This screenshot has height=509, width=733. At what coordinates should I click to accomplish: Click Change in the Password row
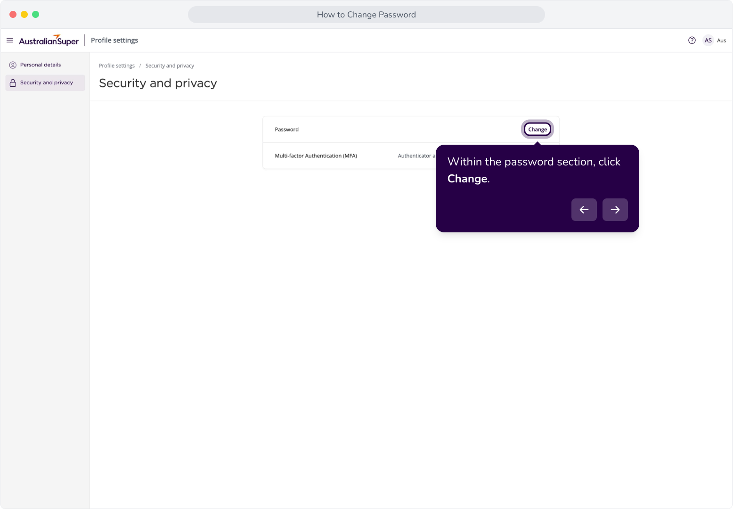538,130
